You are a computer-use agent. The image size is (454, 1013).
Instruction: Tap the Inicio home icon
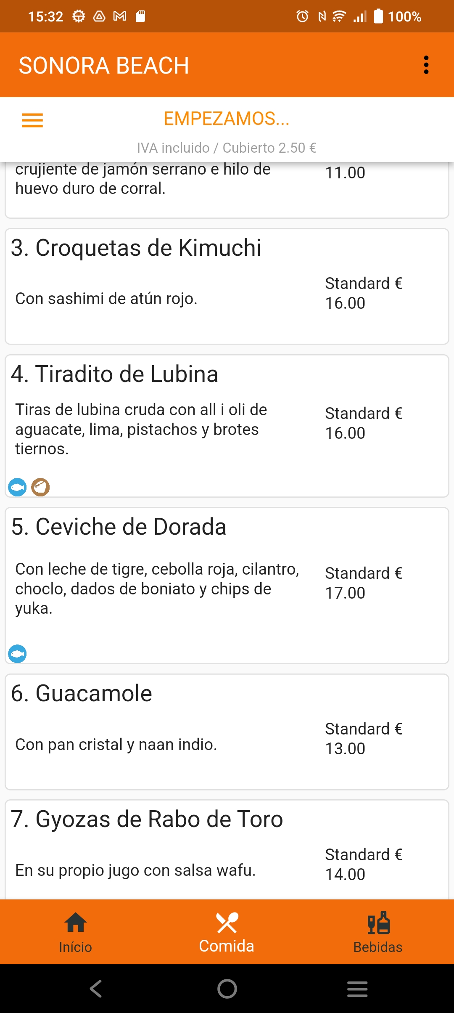pyautogui.click(x=76, y=922)
